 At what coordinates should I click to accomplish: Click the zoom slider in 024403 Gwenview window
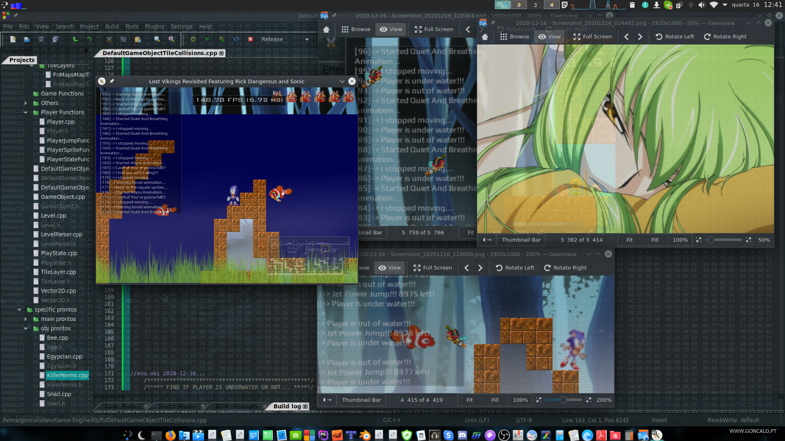(724, 240)
